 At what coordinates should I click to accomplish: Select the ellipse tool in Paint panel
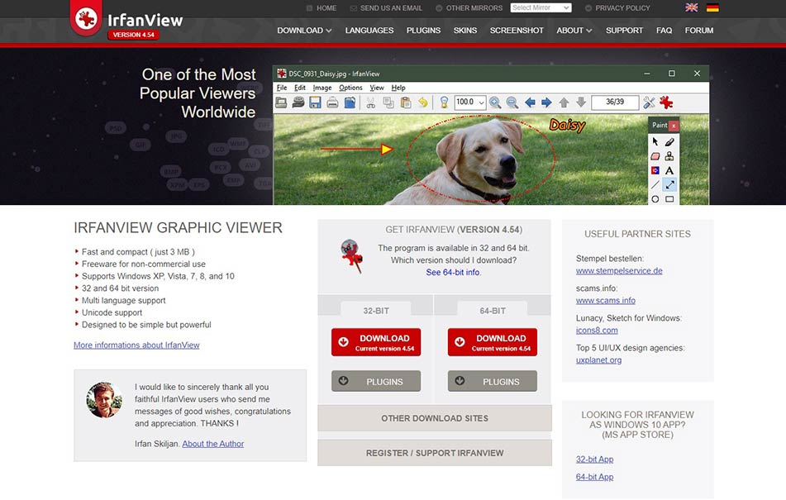click(655, 199)
